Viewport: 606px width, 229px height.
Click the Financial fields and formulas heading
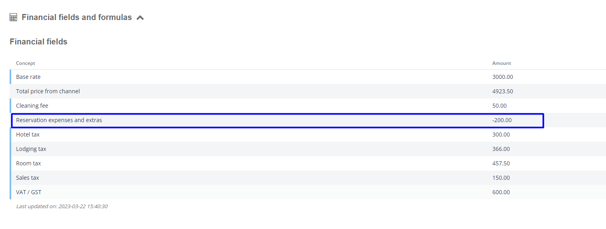[77, 17]
